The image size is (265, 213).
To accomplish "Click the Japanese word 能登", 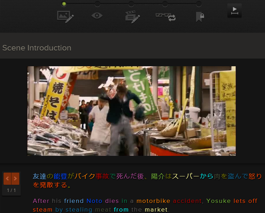I will [x=60, y=176].
